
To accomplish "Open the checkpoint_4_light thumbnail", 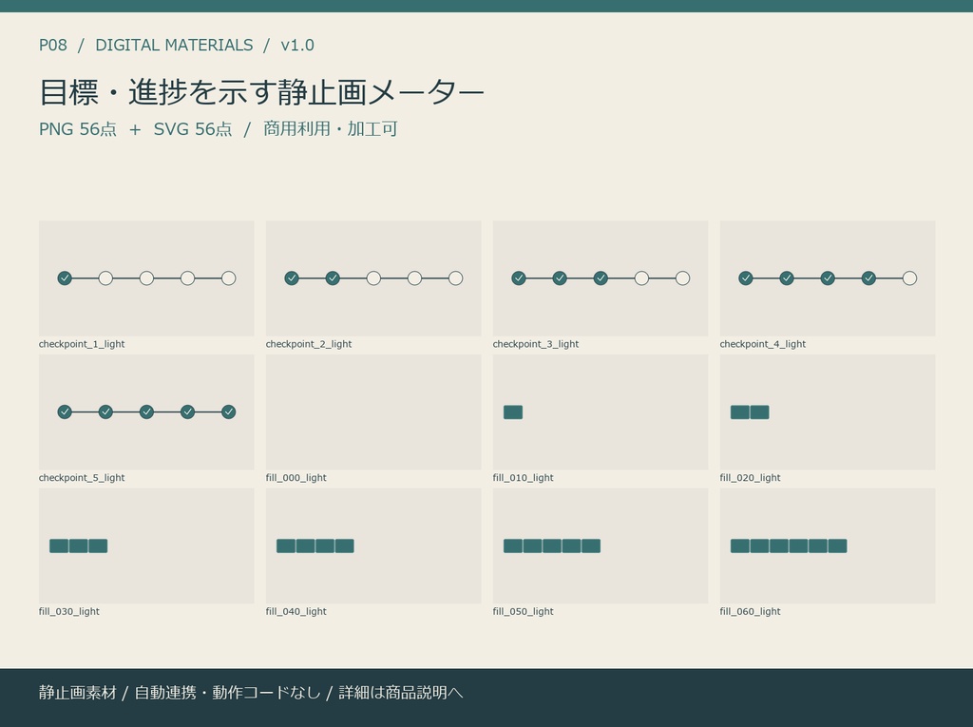I will 828,278.
